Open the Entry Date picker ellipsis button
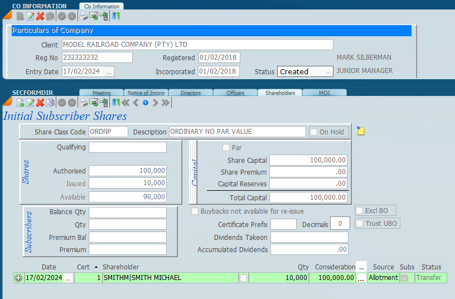455x299 pixels. [x=109, y=71]
